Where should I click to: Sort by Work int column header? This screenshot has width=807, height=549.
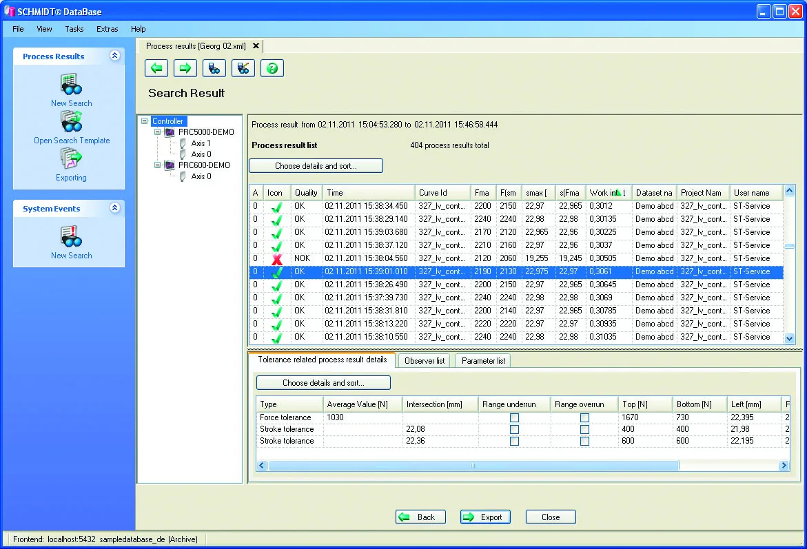tap(609, 192)
